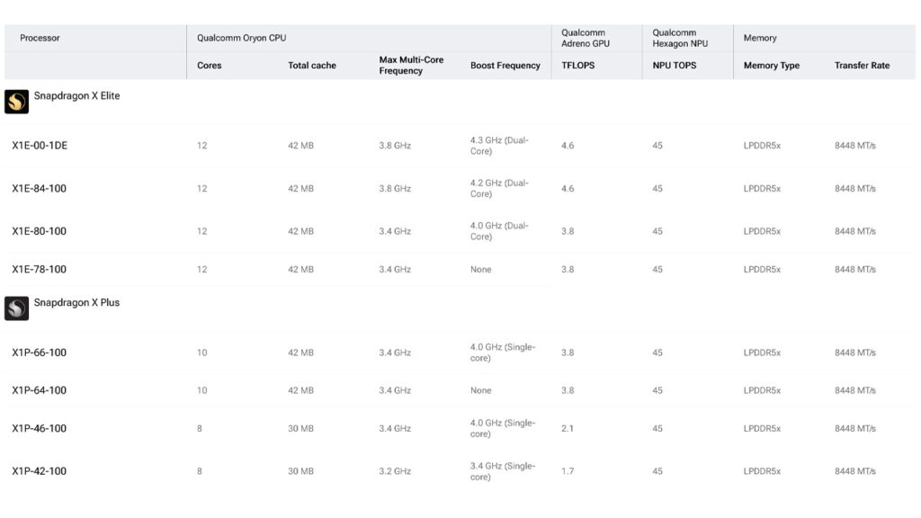The width and height of the screenshot is (921, 518).
Task: Click the Snapdragon X Plus silver logo icon
Action: click(16, 308)
